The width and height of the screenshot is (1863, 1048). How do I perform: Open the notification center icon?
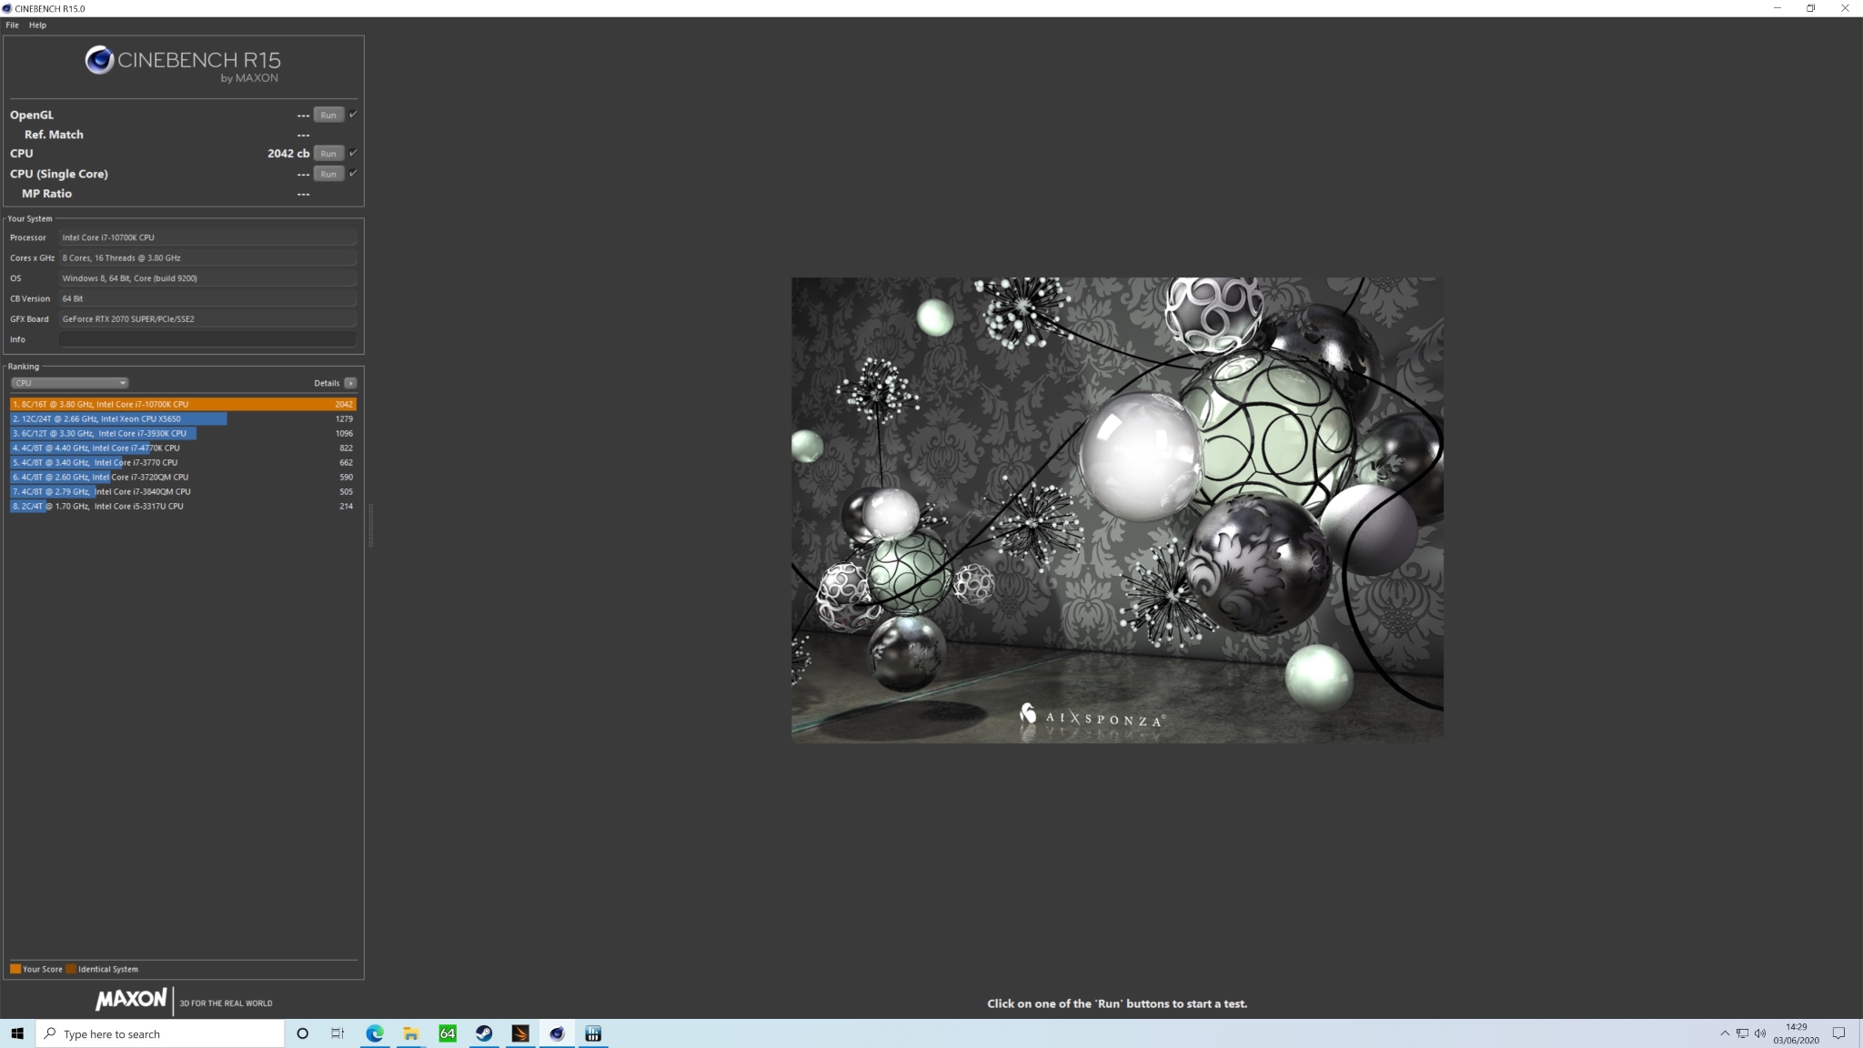click(1838, 1033)
